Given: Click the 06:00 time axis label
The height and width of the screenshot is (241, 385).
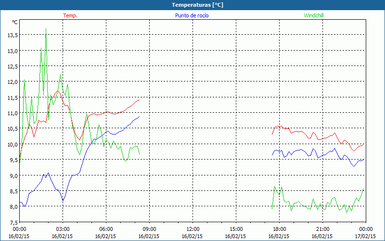Looking at the screenshot, I should coord(106,229).
